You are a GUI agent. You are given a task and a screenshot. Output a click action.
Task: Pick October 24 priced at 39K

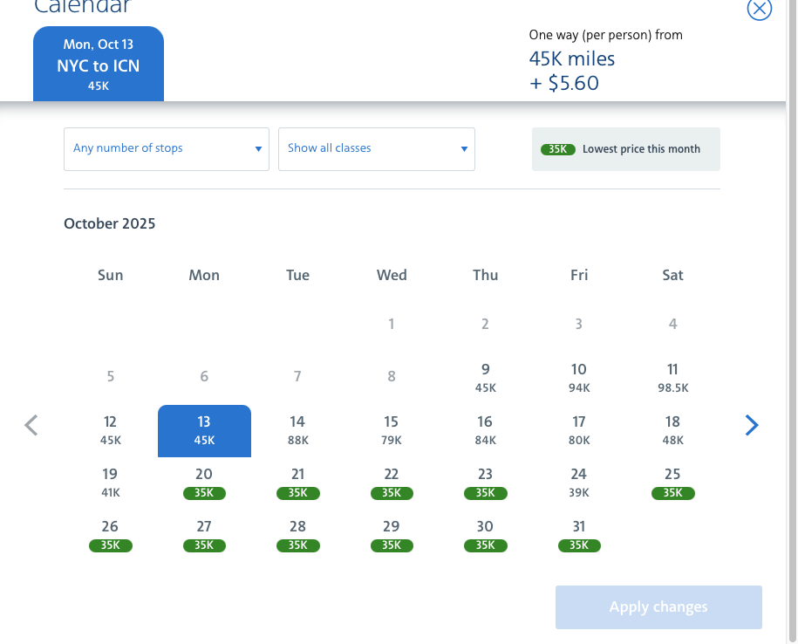(x=579, y=483)
